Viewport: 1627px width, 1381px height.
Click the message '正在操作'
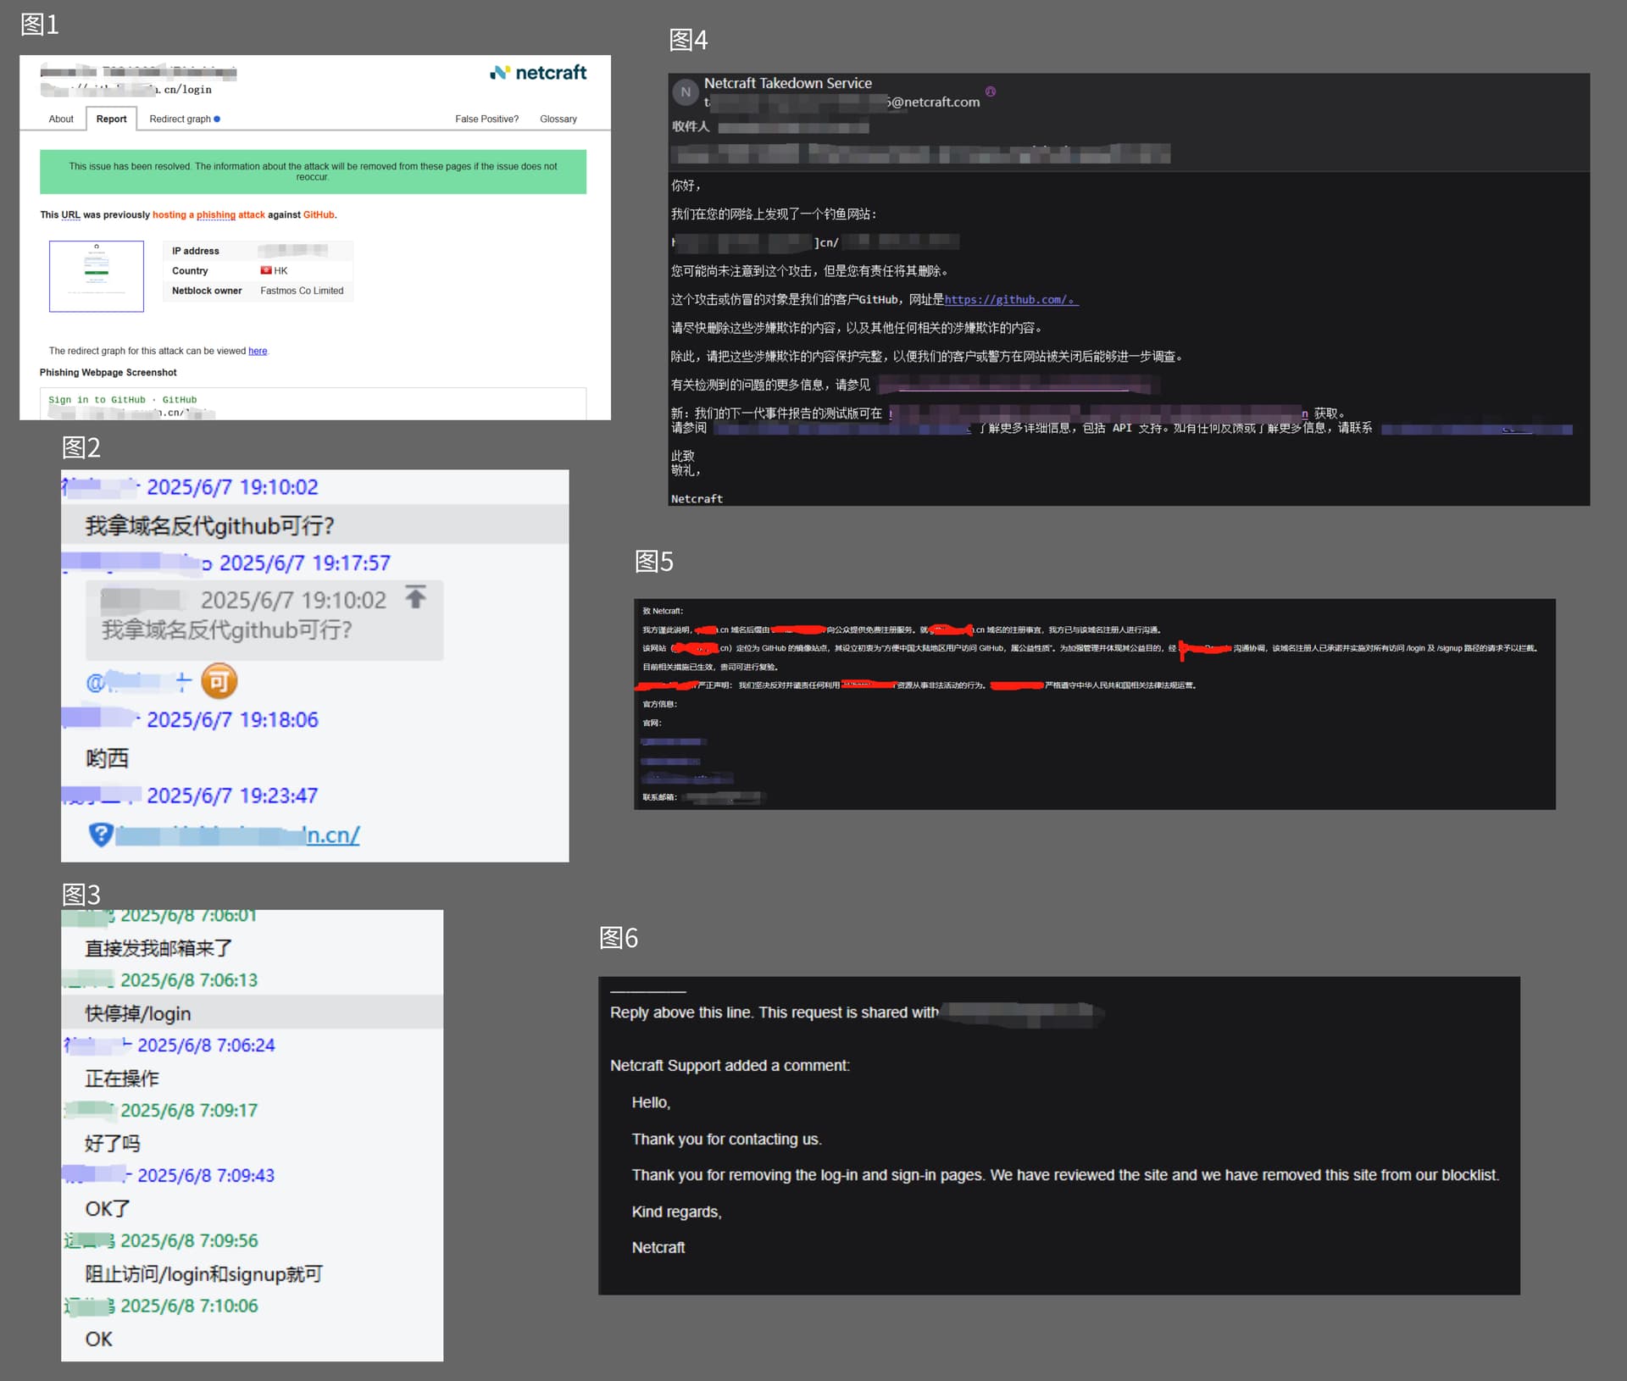[122, 1079]
